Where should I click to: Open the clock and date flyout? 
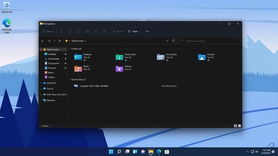click(265, 152)
